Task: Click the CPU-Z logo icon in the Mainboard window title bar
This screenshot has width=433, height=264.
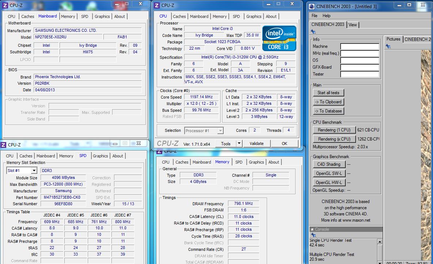Action: (x=5, y=5)
